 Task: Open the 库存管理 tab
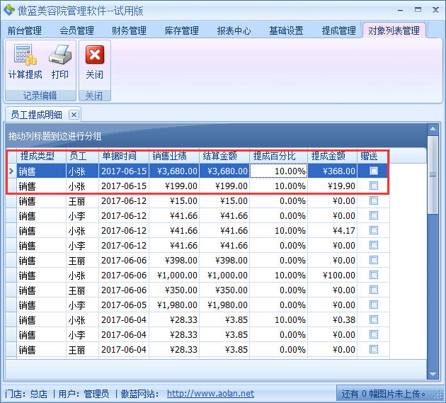[x=181, y=31]
